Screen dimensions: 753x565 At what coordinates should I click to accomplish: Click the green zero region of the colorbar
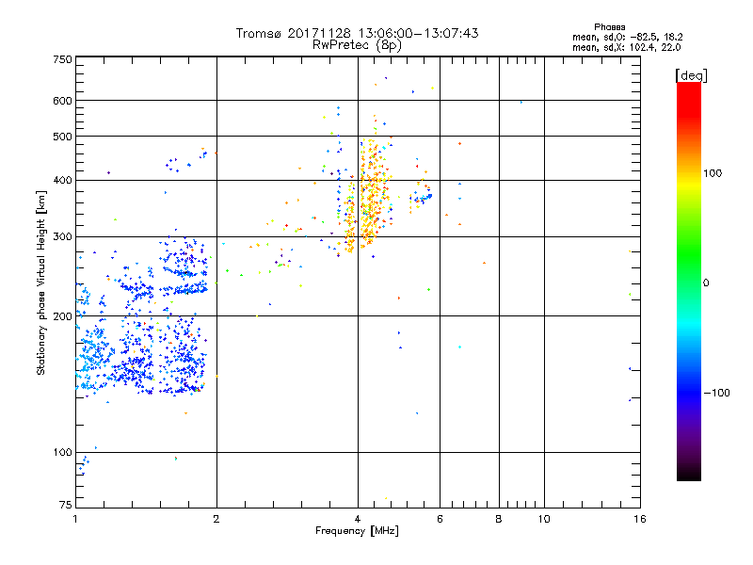pyautogui.click(x=689, y=282)
